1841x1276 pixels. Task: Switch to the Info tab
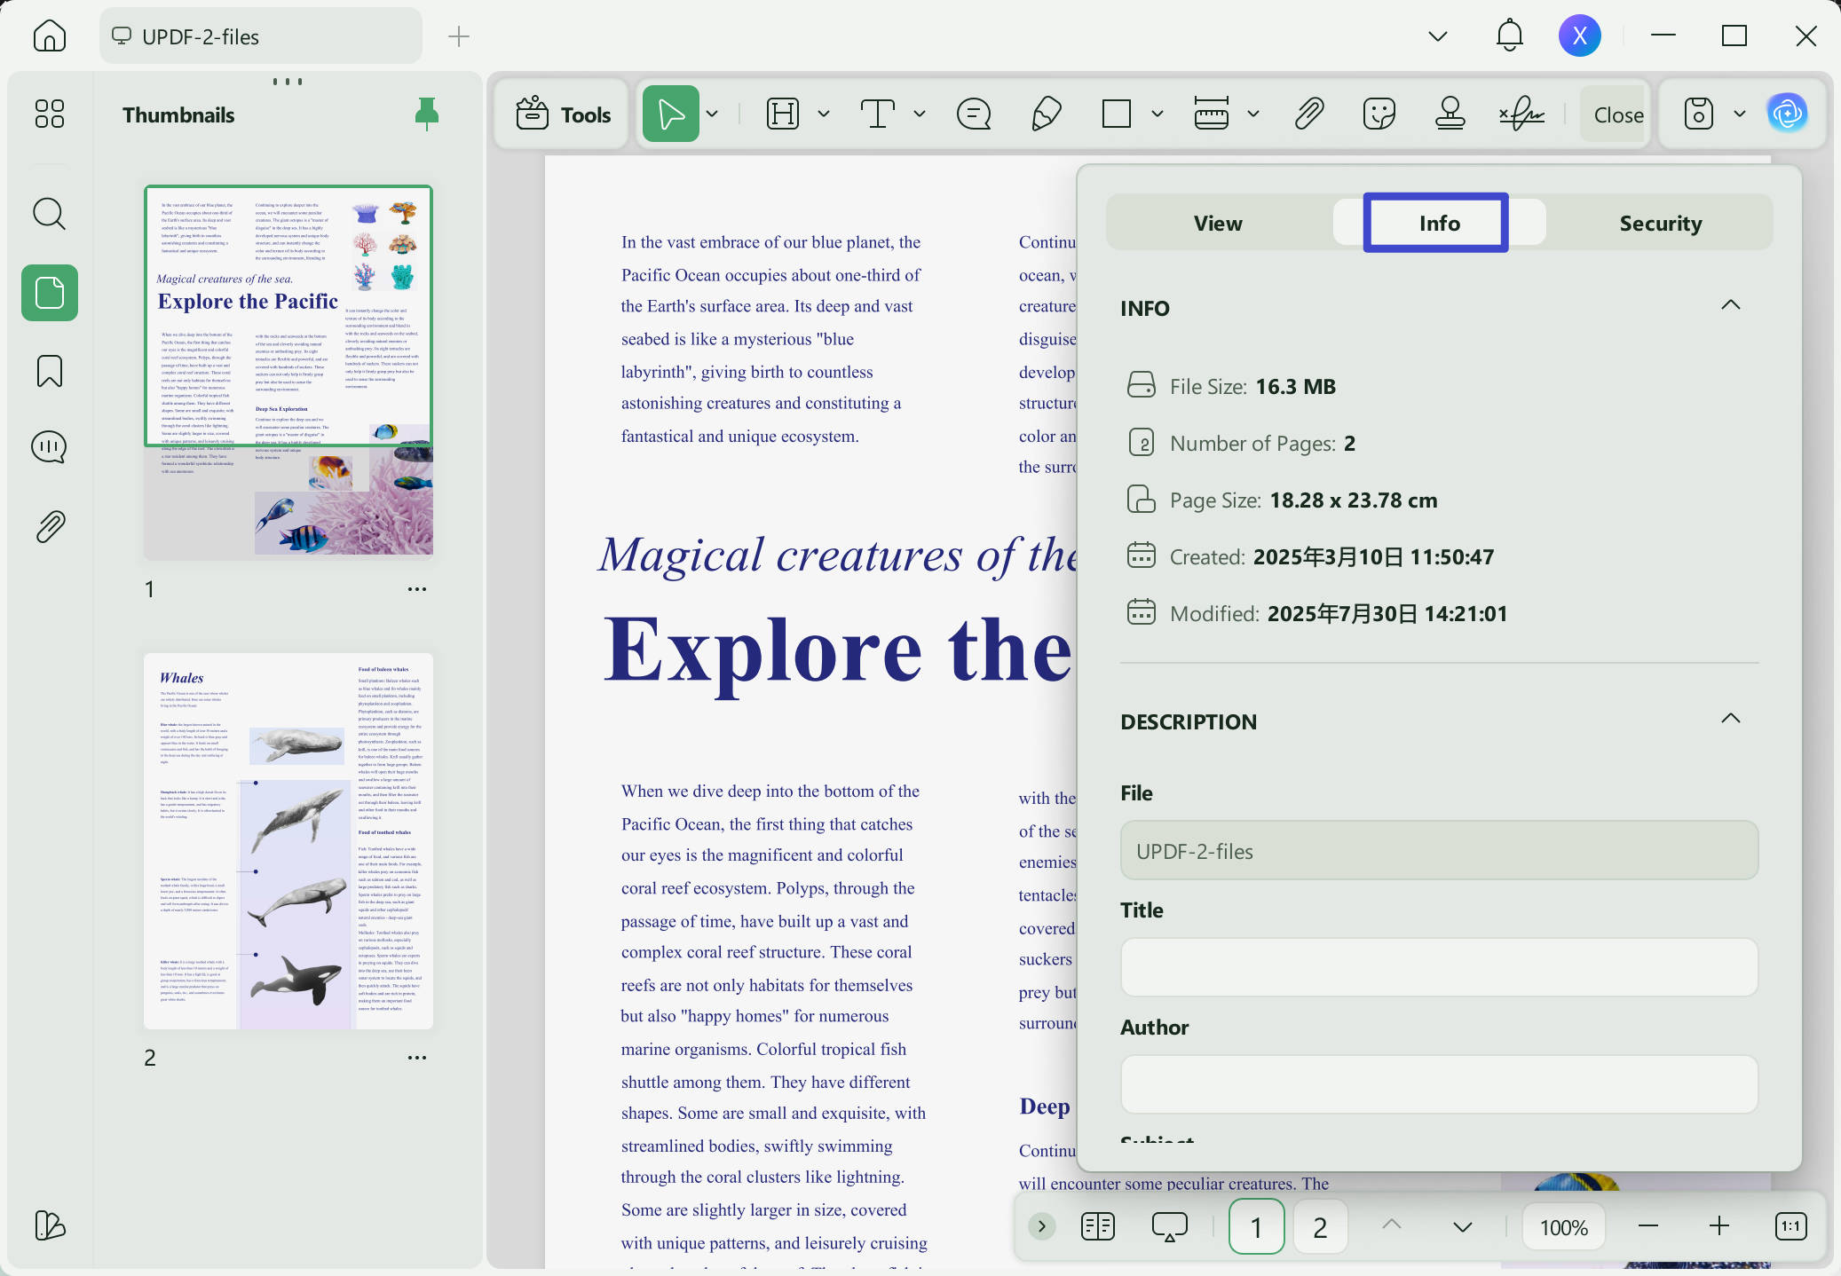pos(1439,224)
